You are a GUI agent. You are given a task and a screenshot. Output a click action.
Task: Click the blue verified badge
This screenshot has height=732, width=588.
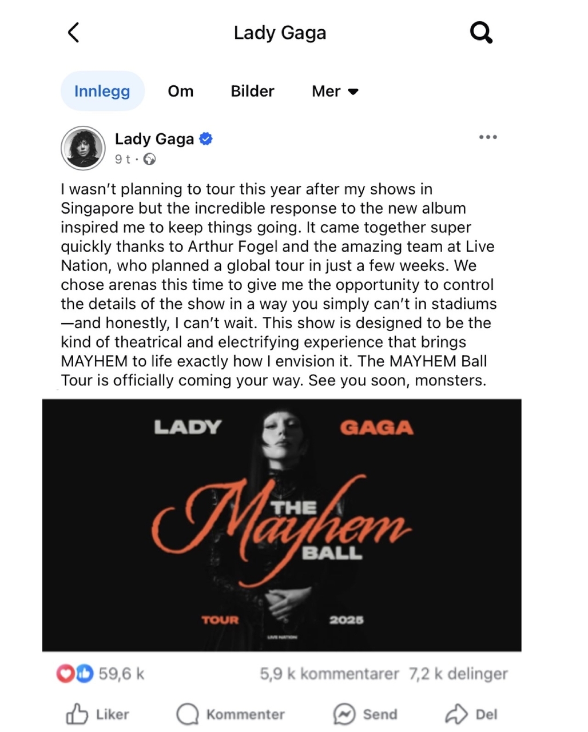[x=206, y=138]
